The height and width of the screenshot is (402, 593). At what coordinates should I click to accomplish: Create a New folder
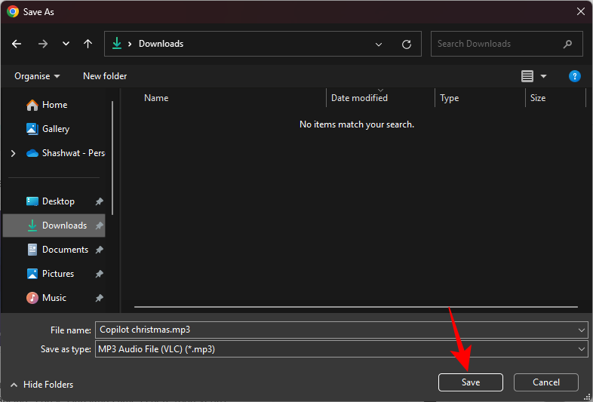coord(105,76)
